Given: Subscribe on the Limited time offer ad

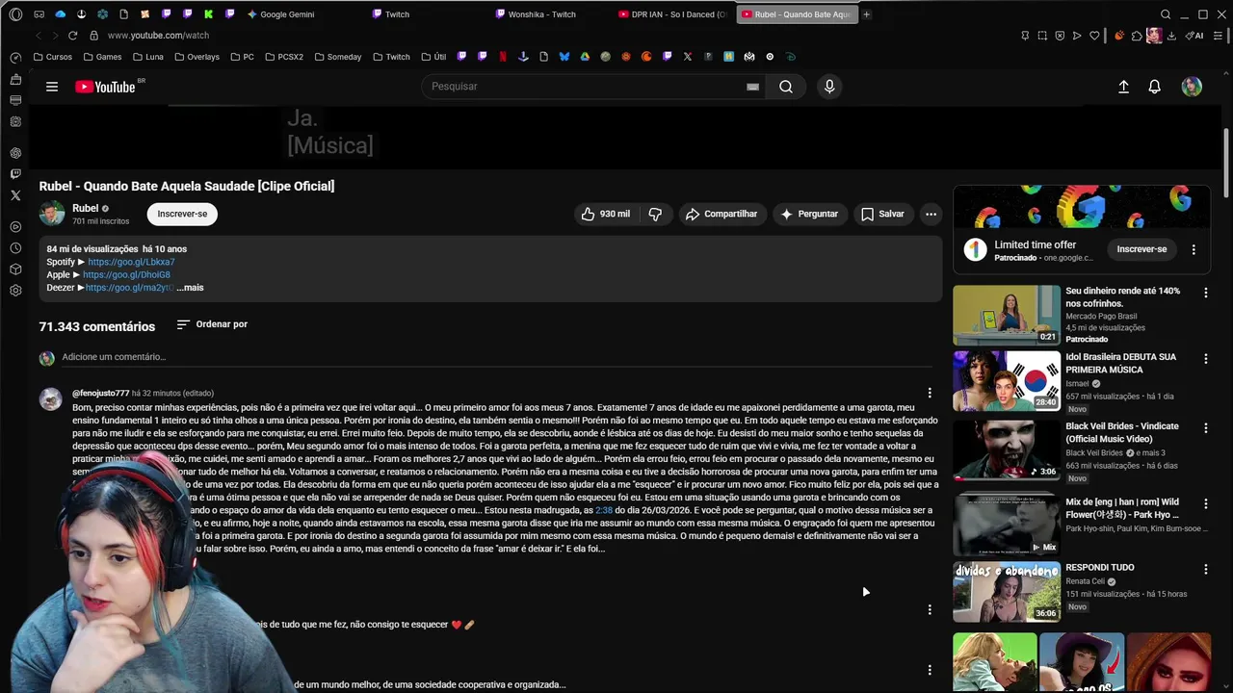Looking at the screenshot, I should click(1141, 249).
